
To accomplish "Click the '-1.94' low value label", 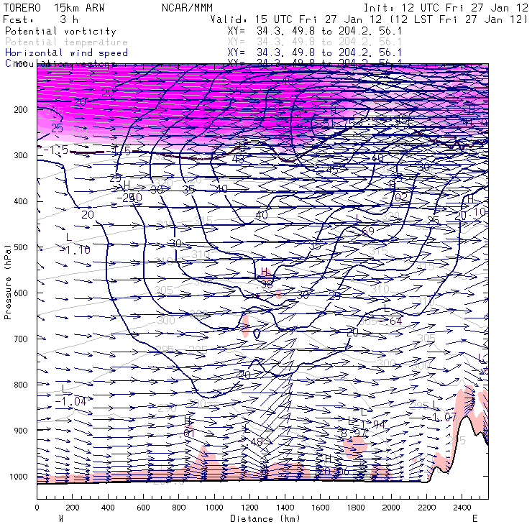I will pos(370,425).
